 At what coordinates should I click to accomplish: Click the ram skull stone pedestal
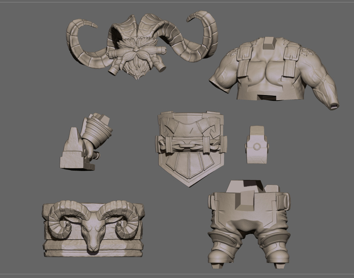pyautogui.click(x=93, y=229)
